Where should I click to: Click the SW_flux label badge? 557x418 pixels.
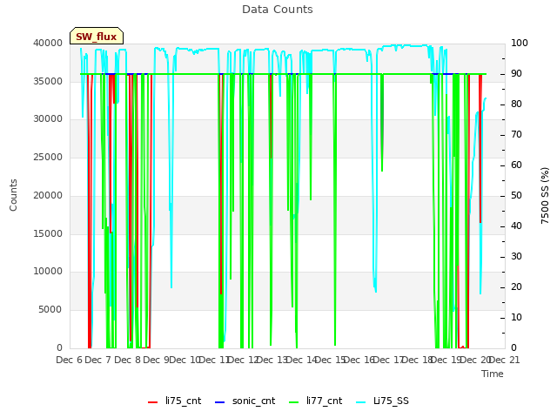97,36
